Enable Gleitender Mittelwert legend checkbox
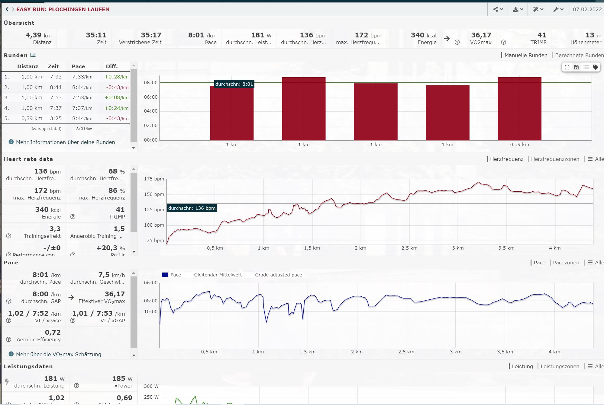The height and width of the screenshot is (405, 604). (x=188, y=275)
